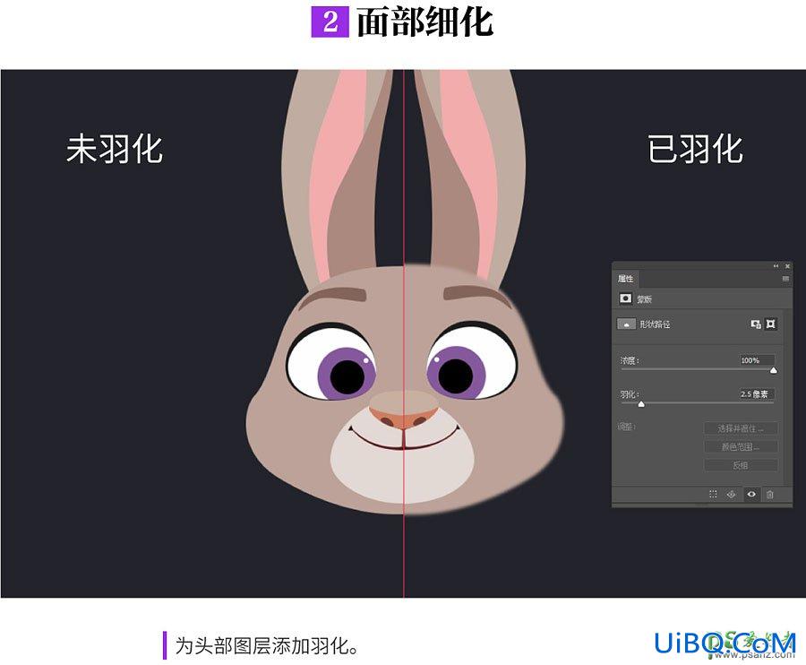Click the 选择并遮住 (Select and Mask) button

[741, 427]
